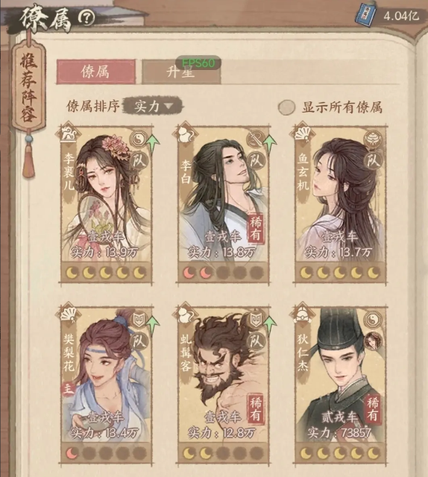Click green upgrade arrow on 虬髯客 card
428x477 pixels.
(270, 324)
